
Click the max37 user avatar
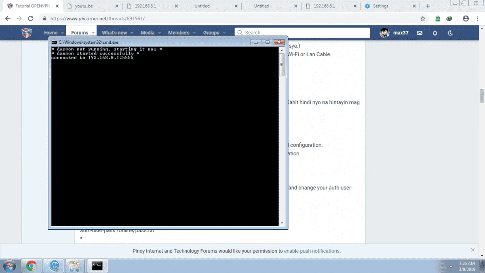(384, 33)
